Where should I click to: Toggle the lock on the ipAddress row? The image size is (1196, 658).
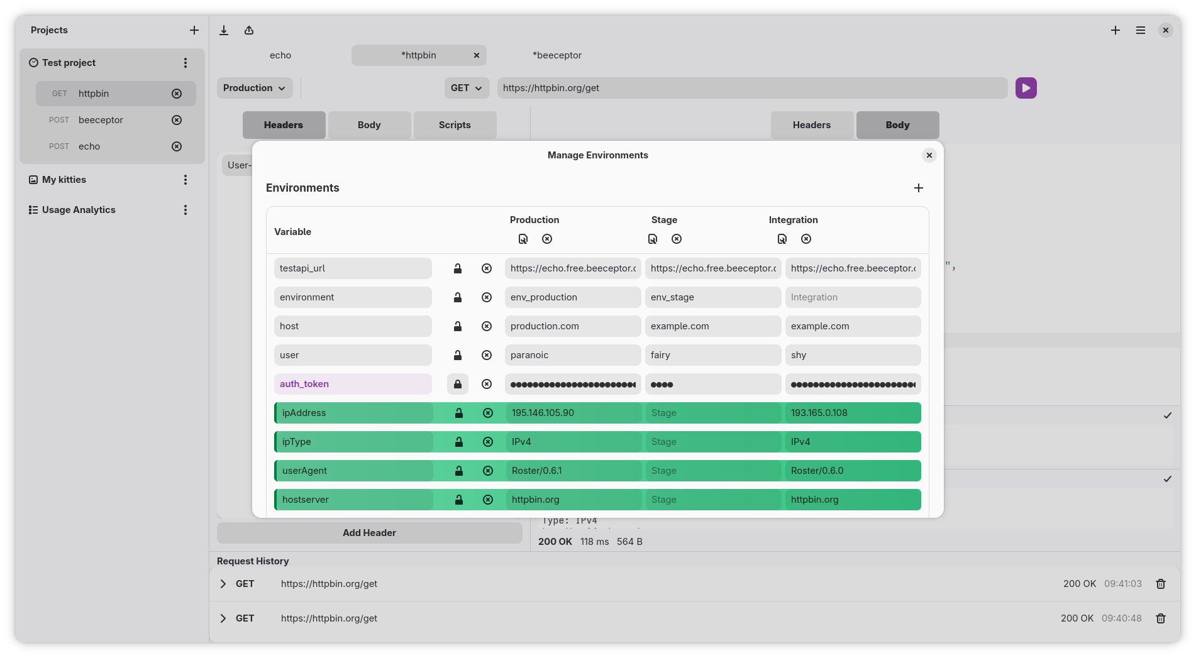coord(458,413)
